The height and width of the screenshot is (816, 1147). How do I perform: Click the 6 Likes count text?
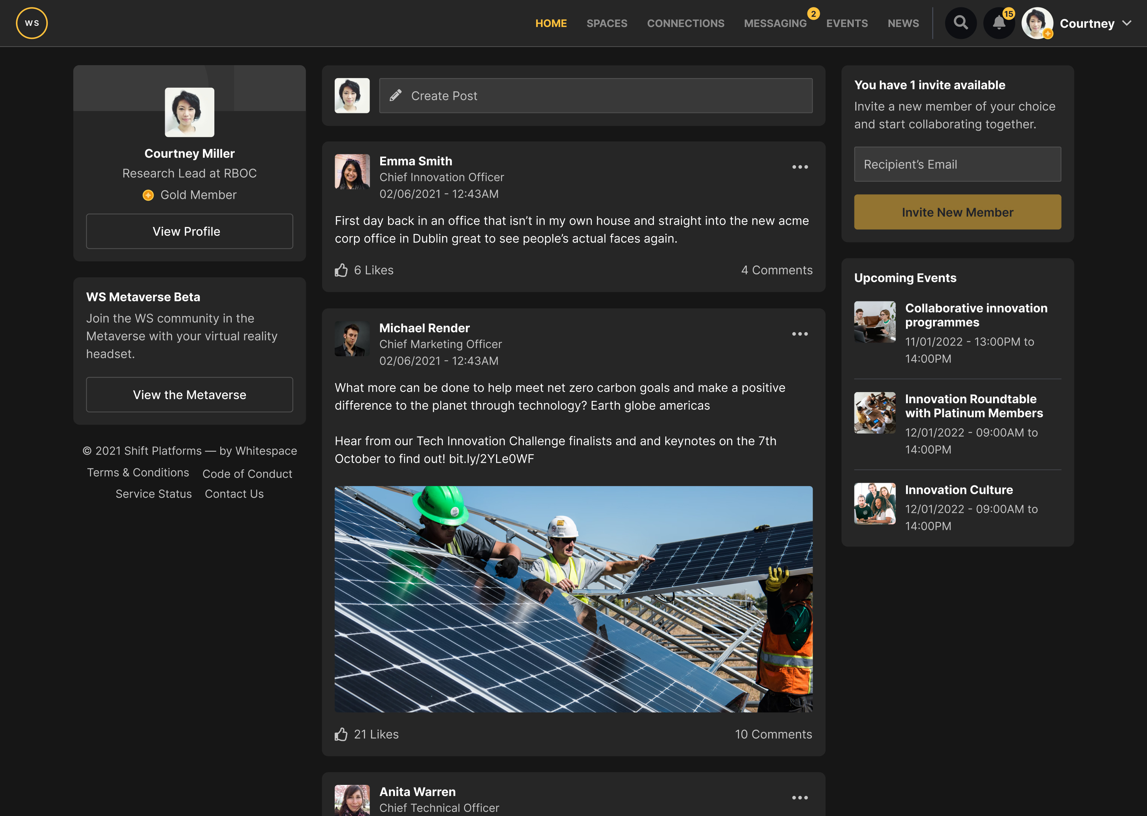coord(373,270)
